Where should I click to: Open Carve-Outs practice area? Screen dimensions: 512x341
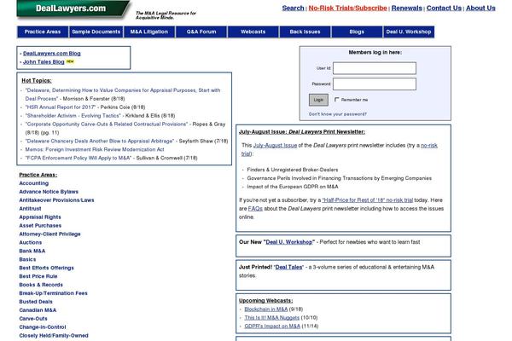click(x=33, y=319)
